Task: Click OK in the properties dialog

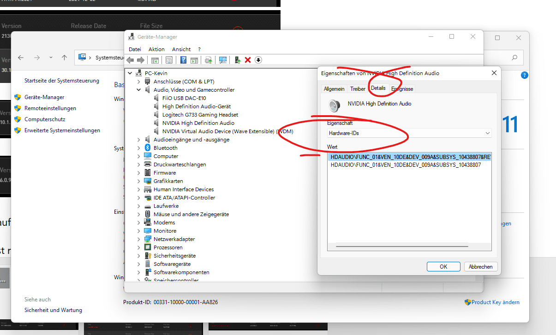Action: point(443,266)
